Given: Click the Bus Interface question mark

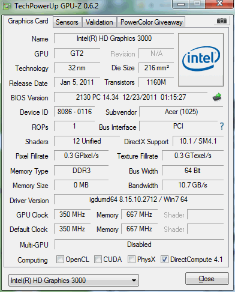Looking at the screenshot, I should 222,126.
